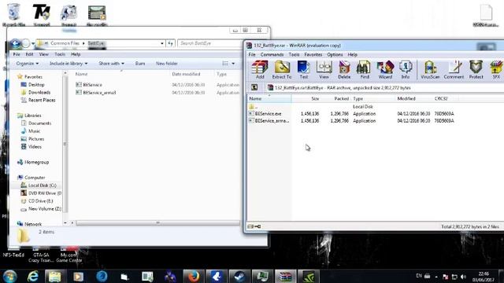Select DVD RW Drive in sidebar
The height and width of the screenshot is (283, 504).
coord(41,193)
